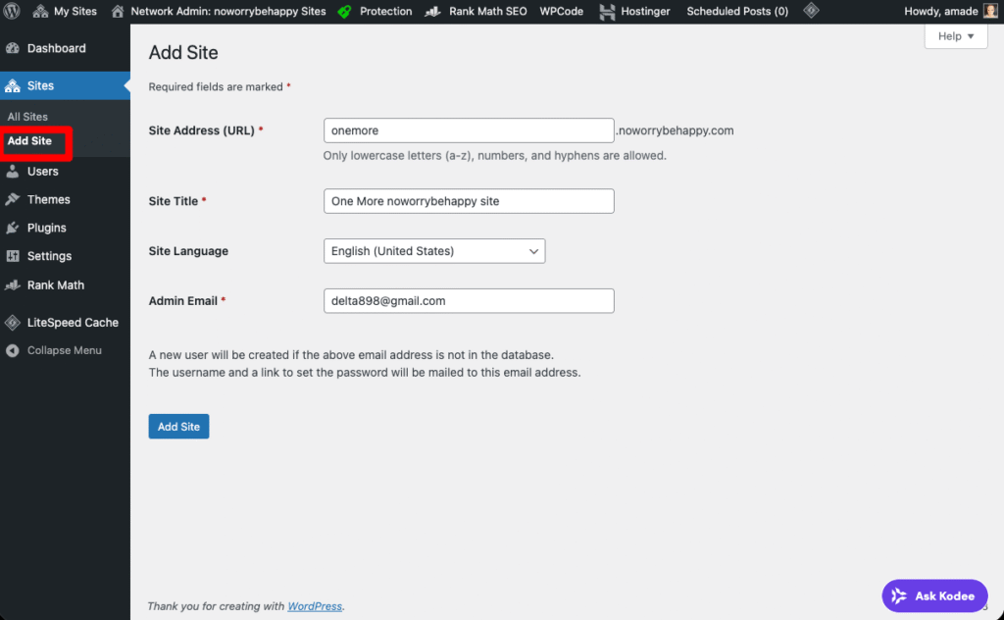Open the Dashboard sidebar item
Image resolution: width=1004 pixels, height=620 pixels.
click(56, 48)
